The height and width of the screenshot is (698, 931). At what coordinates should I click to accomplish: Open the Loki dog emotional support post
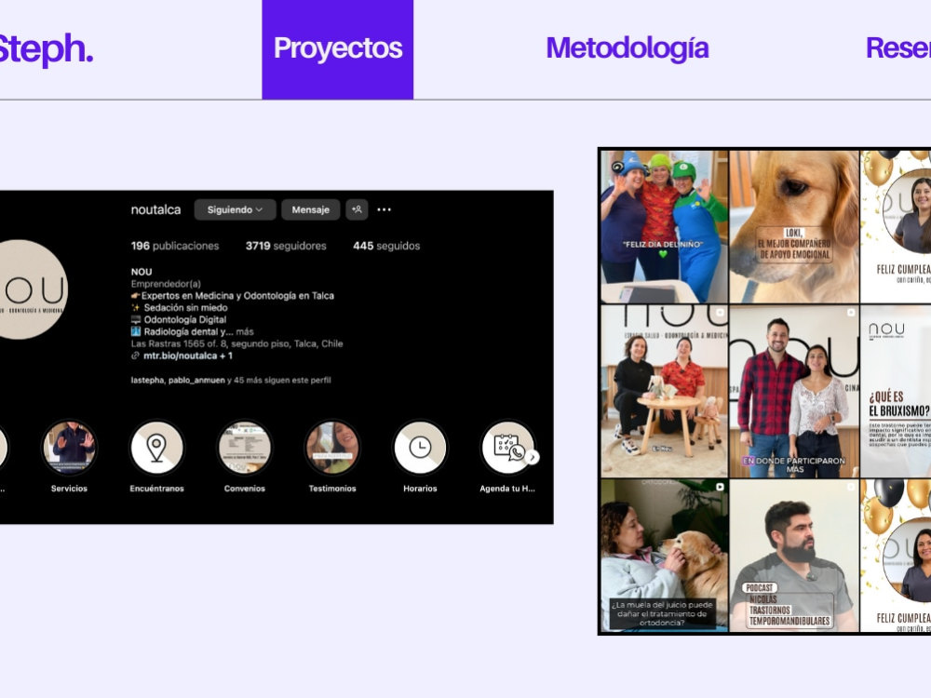(794, 226)
